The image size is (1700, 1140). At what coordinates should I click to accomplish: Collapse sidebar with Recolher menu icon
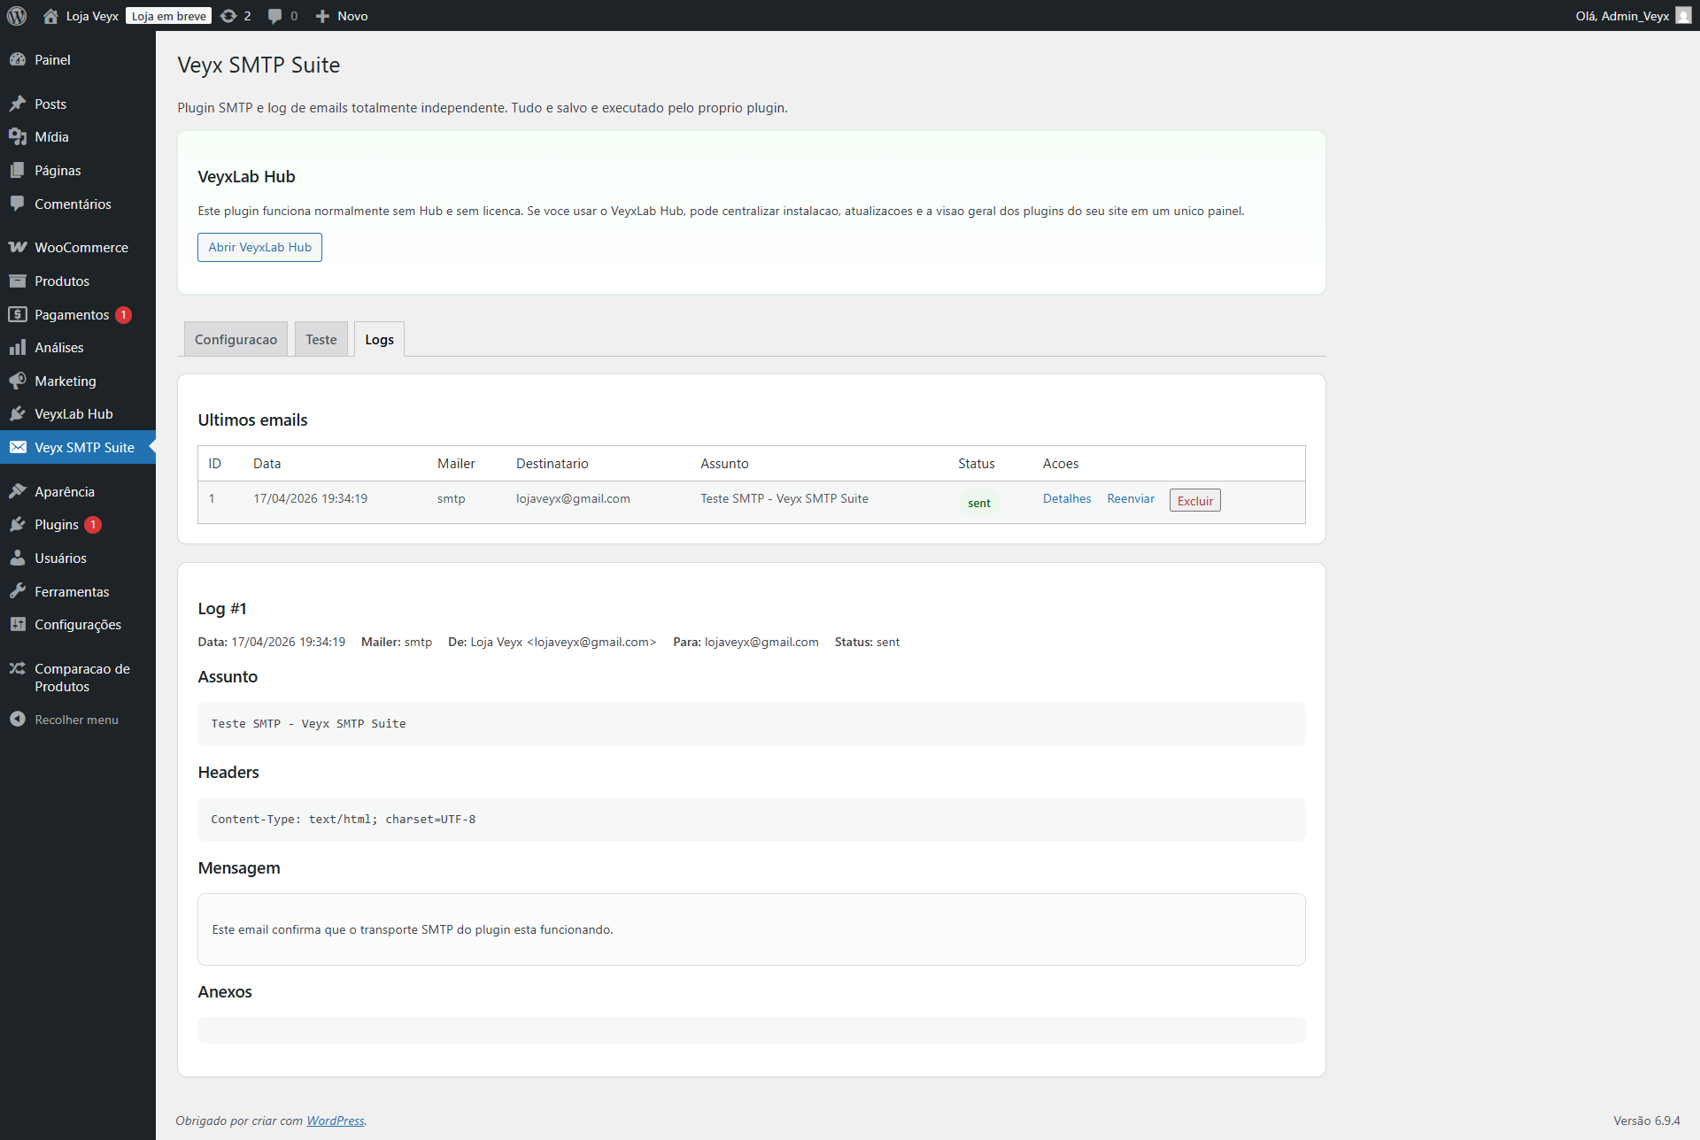[17, 720]
